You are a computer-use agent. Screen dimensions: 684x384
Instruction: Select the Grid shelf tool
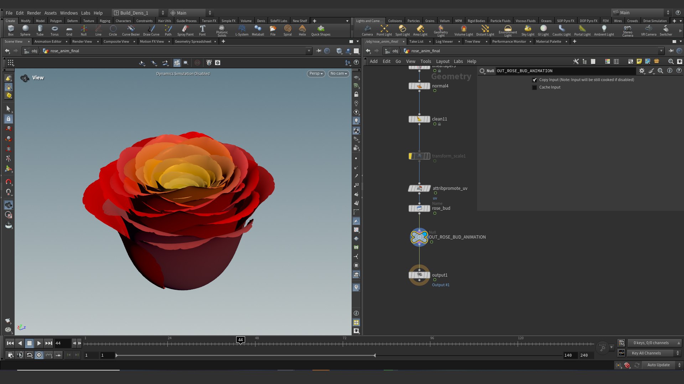69,30
